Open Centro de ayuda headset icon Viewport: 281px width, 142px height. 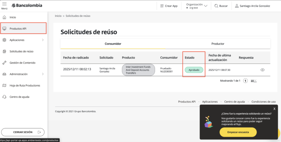click(x=4, y=97)
